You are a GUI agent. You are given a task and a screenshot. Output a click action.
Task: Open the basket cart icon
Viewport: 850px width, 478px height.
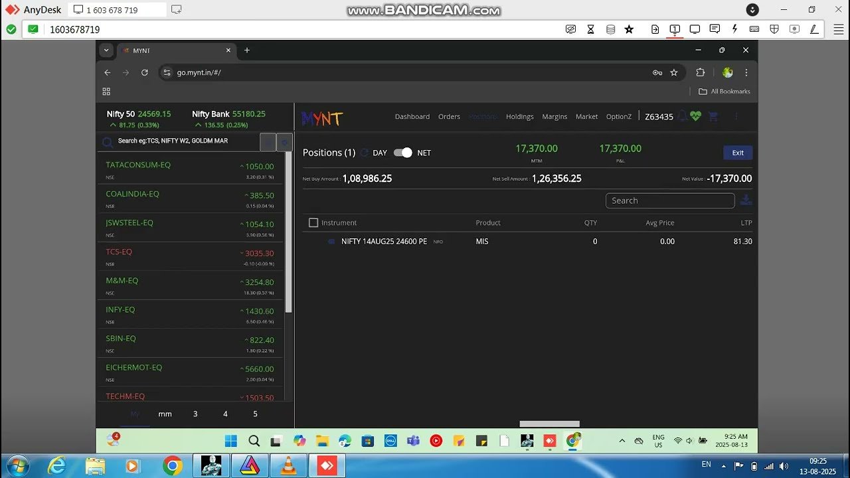coord(712,116)
